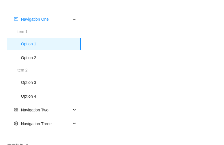Click the Item 1 group heading
The image size is (224, 145).
[x=22, y=32]
